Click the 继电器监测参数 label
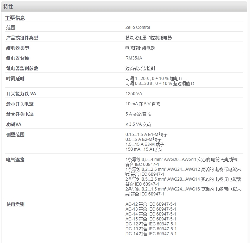The width and height of the screenshot is (250, 243). pyautogui.click(x=22, y=68)
